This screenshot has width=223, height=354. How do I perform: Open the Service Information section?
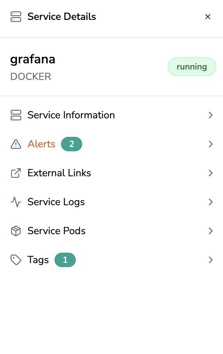tap(71, 115)
